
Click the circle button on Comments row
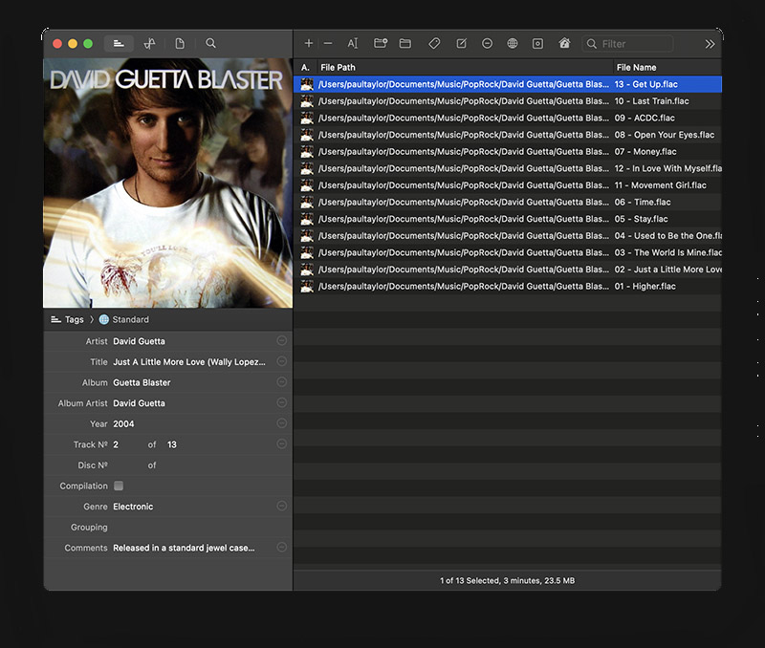(x=281, y=548)
